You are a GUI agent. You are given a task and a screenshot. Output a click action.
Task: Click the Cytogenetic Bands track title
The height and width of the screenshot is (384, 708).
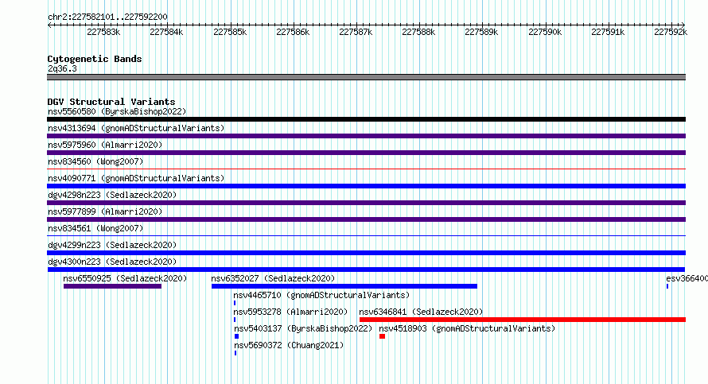(95, 59)
